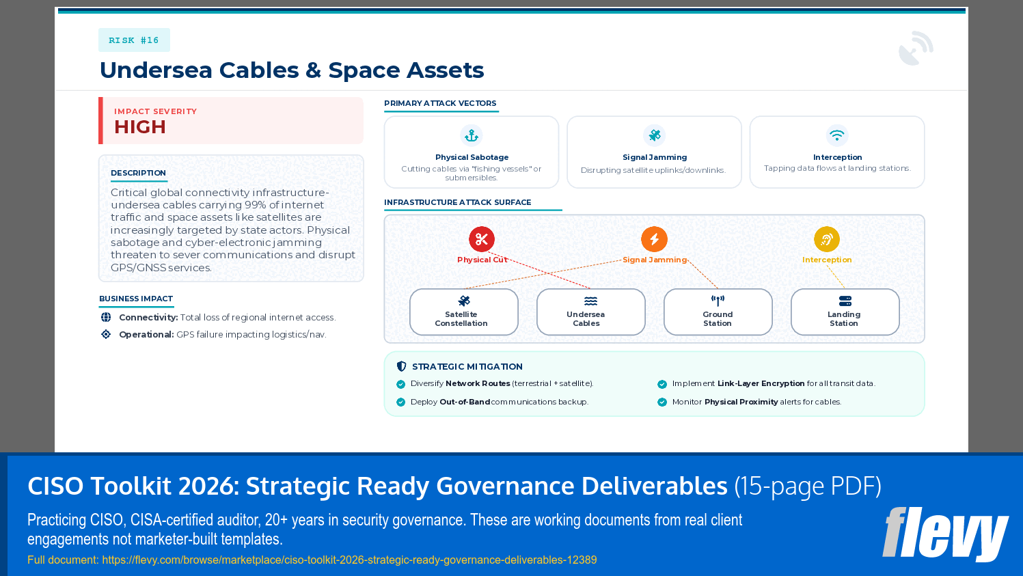Click the antenna icon in Ground Station node
The image size is (1023, 576).
click(x=718, y=301)
